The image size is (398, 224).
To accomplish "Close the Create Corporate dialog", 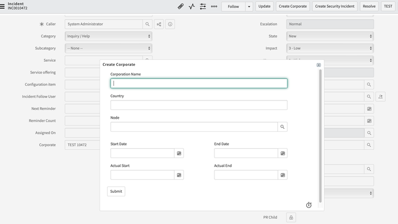I will pos(319,65).
